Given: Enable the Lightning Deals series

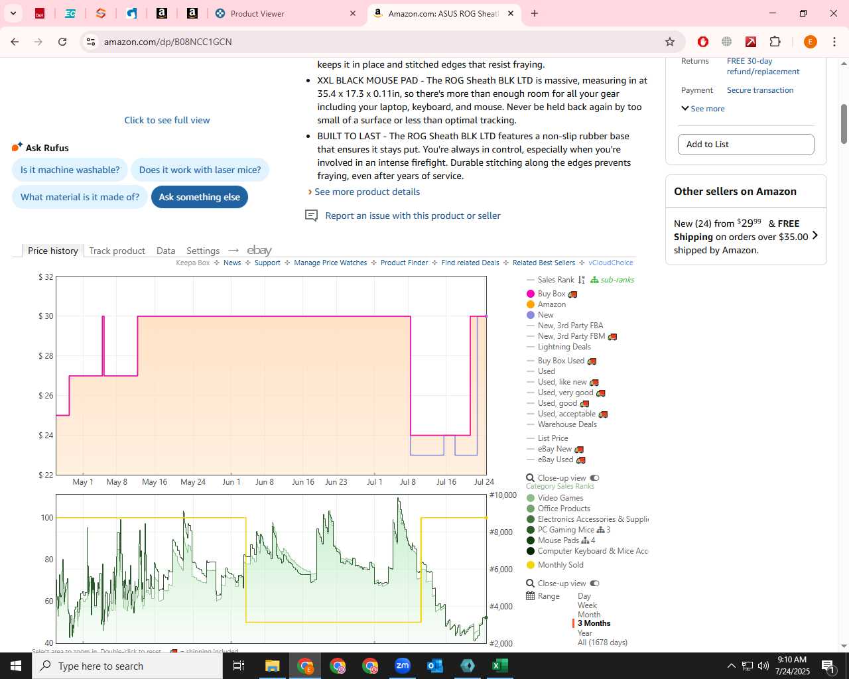Looking at the screenshot, I should (x=558, y=347).
